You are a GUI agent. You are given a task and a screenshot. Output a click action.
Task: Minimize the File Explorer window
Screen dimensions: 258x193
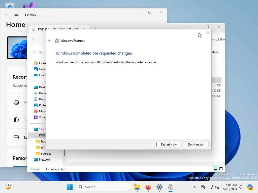pyautogui.click(x=196, y=27)
